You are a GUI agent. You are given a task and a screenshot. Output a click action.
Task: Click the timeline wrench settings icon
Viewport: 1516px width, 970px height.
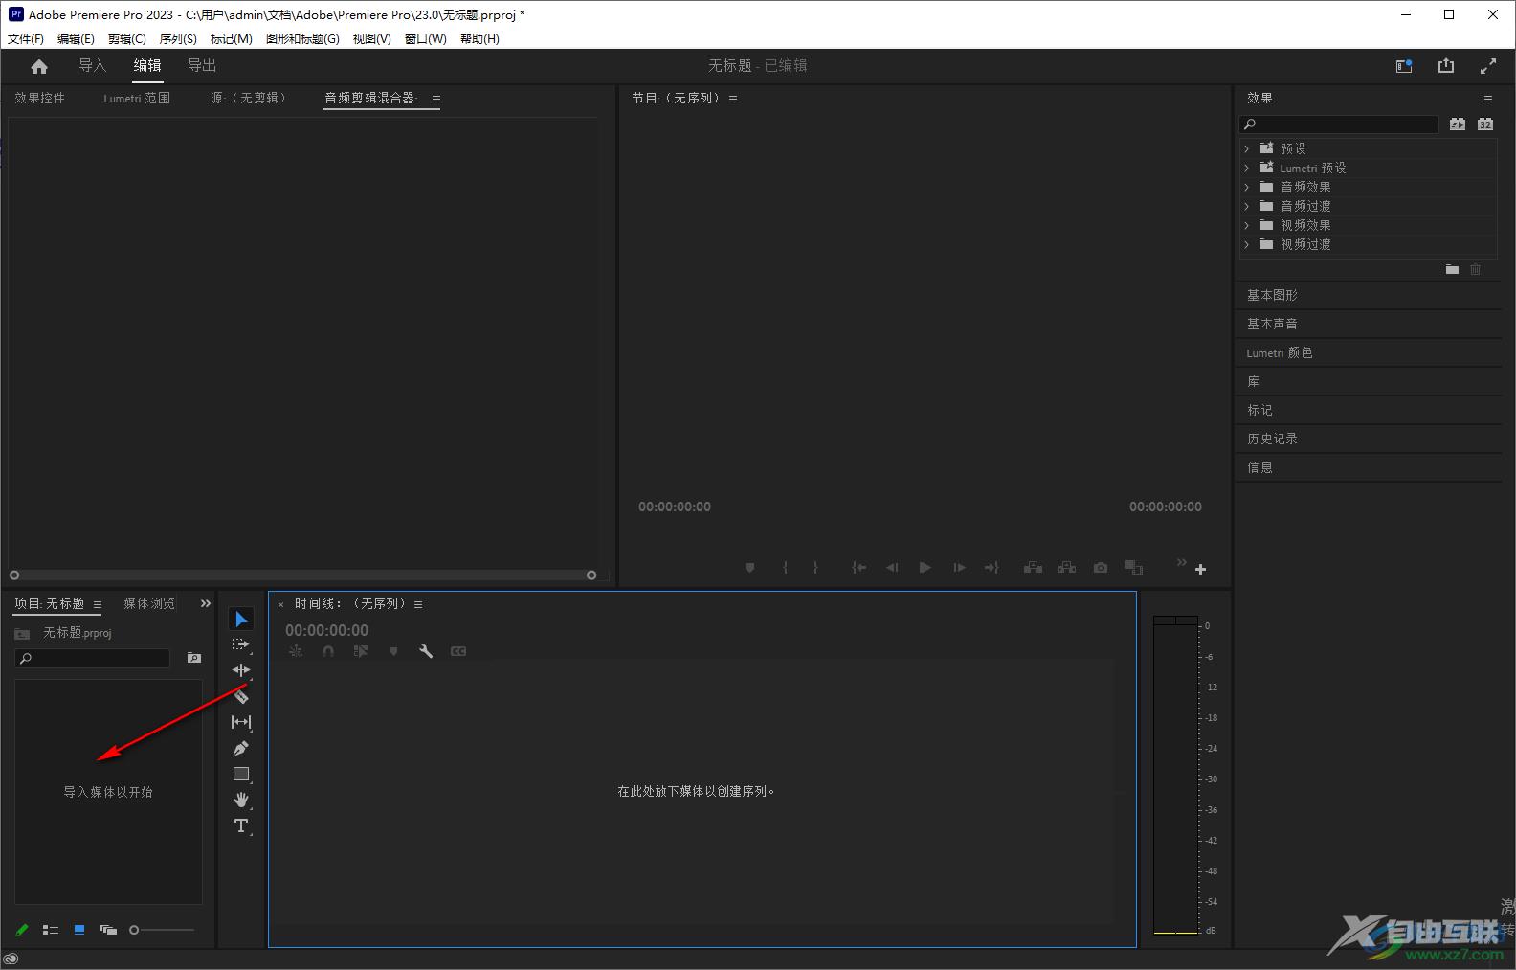click(426, 651)
